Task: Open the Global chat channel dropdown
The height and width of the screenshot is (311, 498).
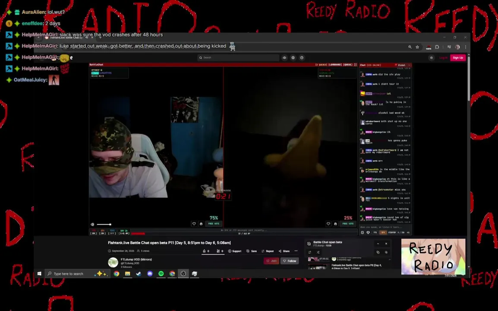Action: point(403,65)
